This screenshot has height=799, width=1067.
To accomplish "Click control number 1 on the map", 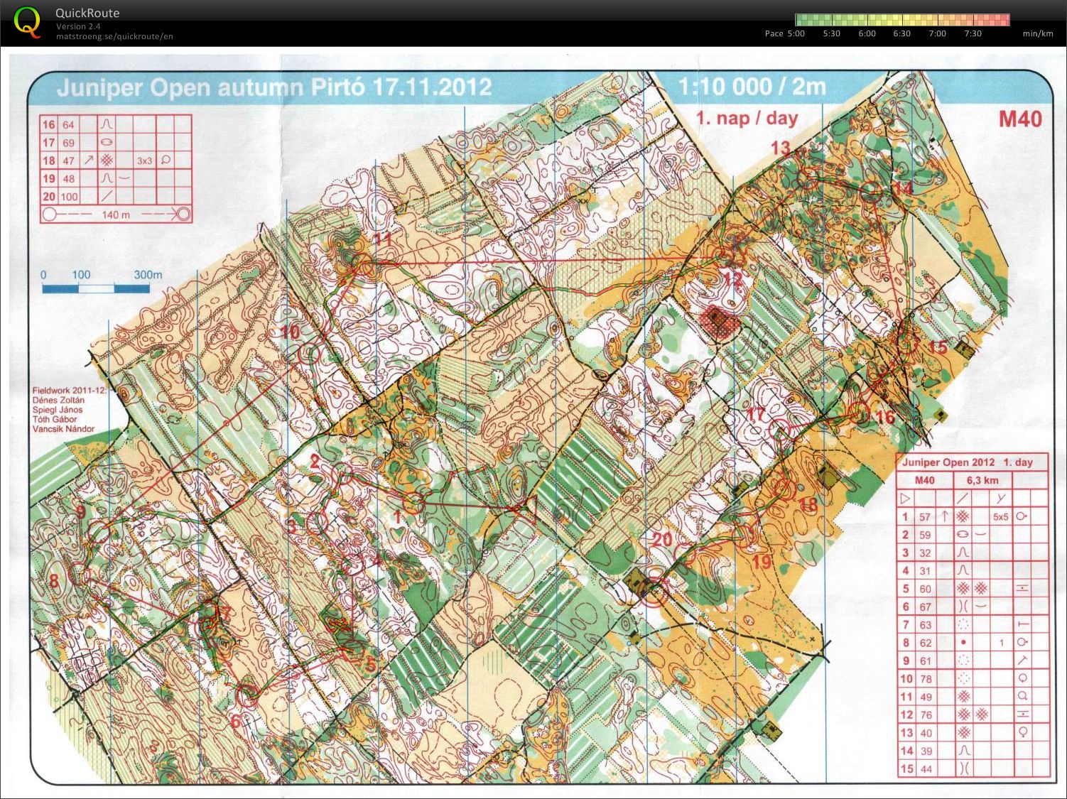I will [x=398, y=517].
